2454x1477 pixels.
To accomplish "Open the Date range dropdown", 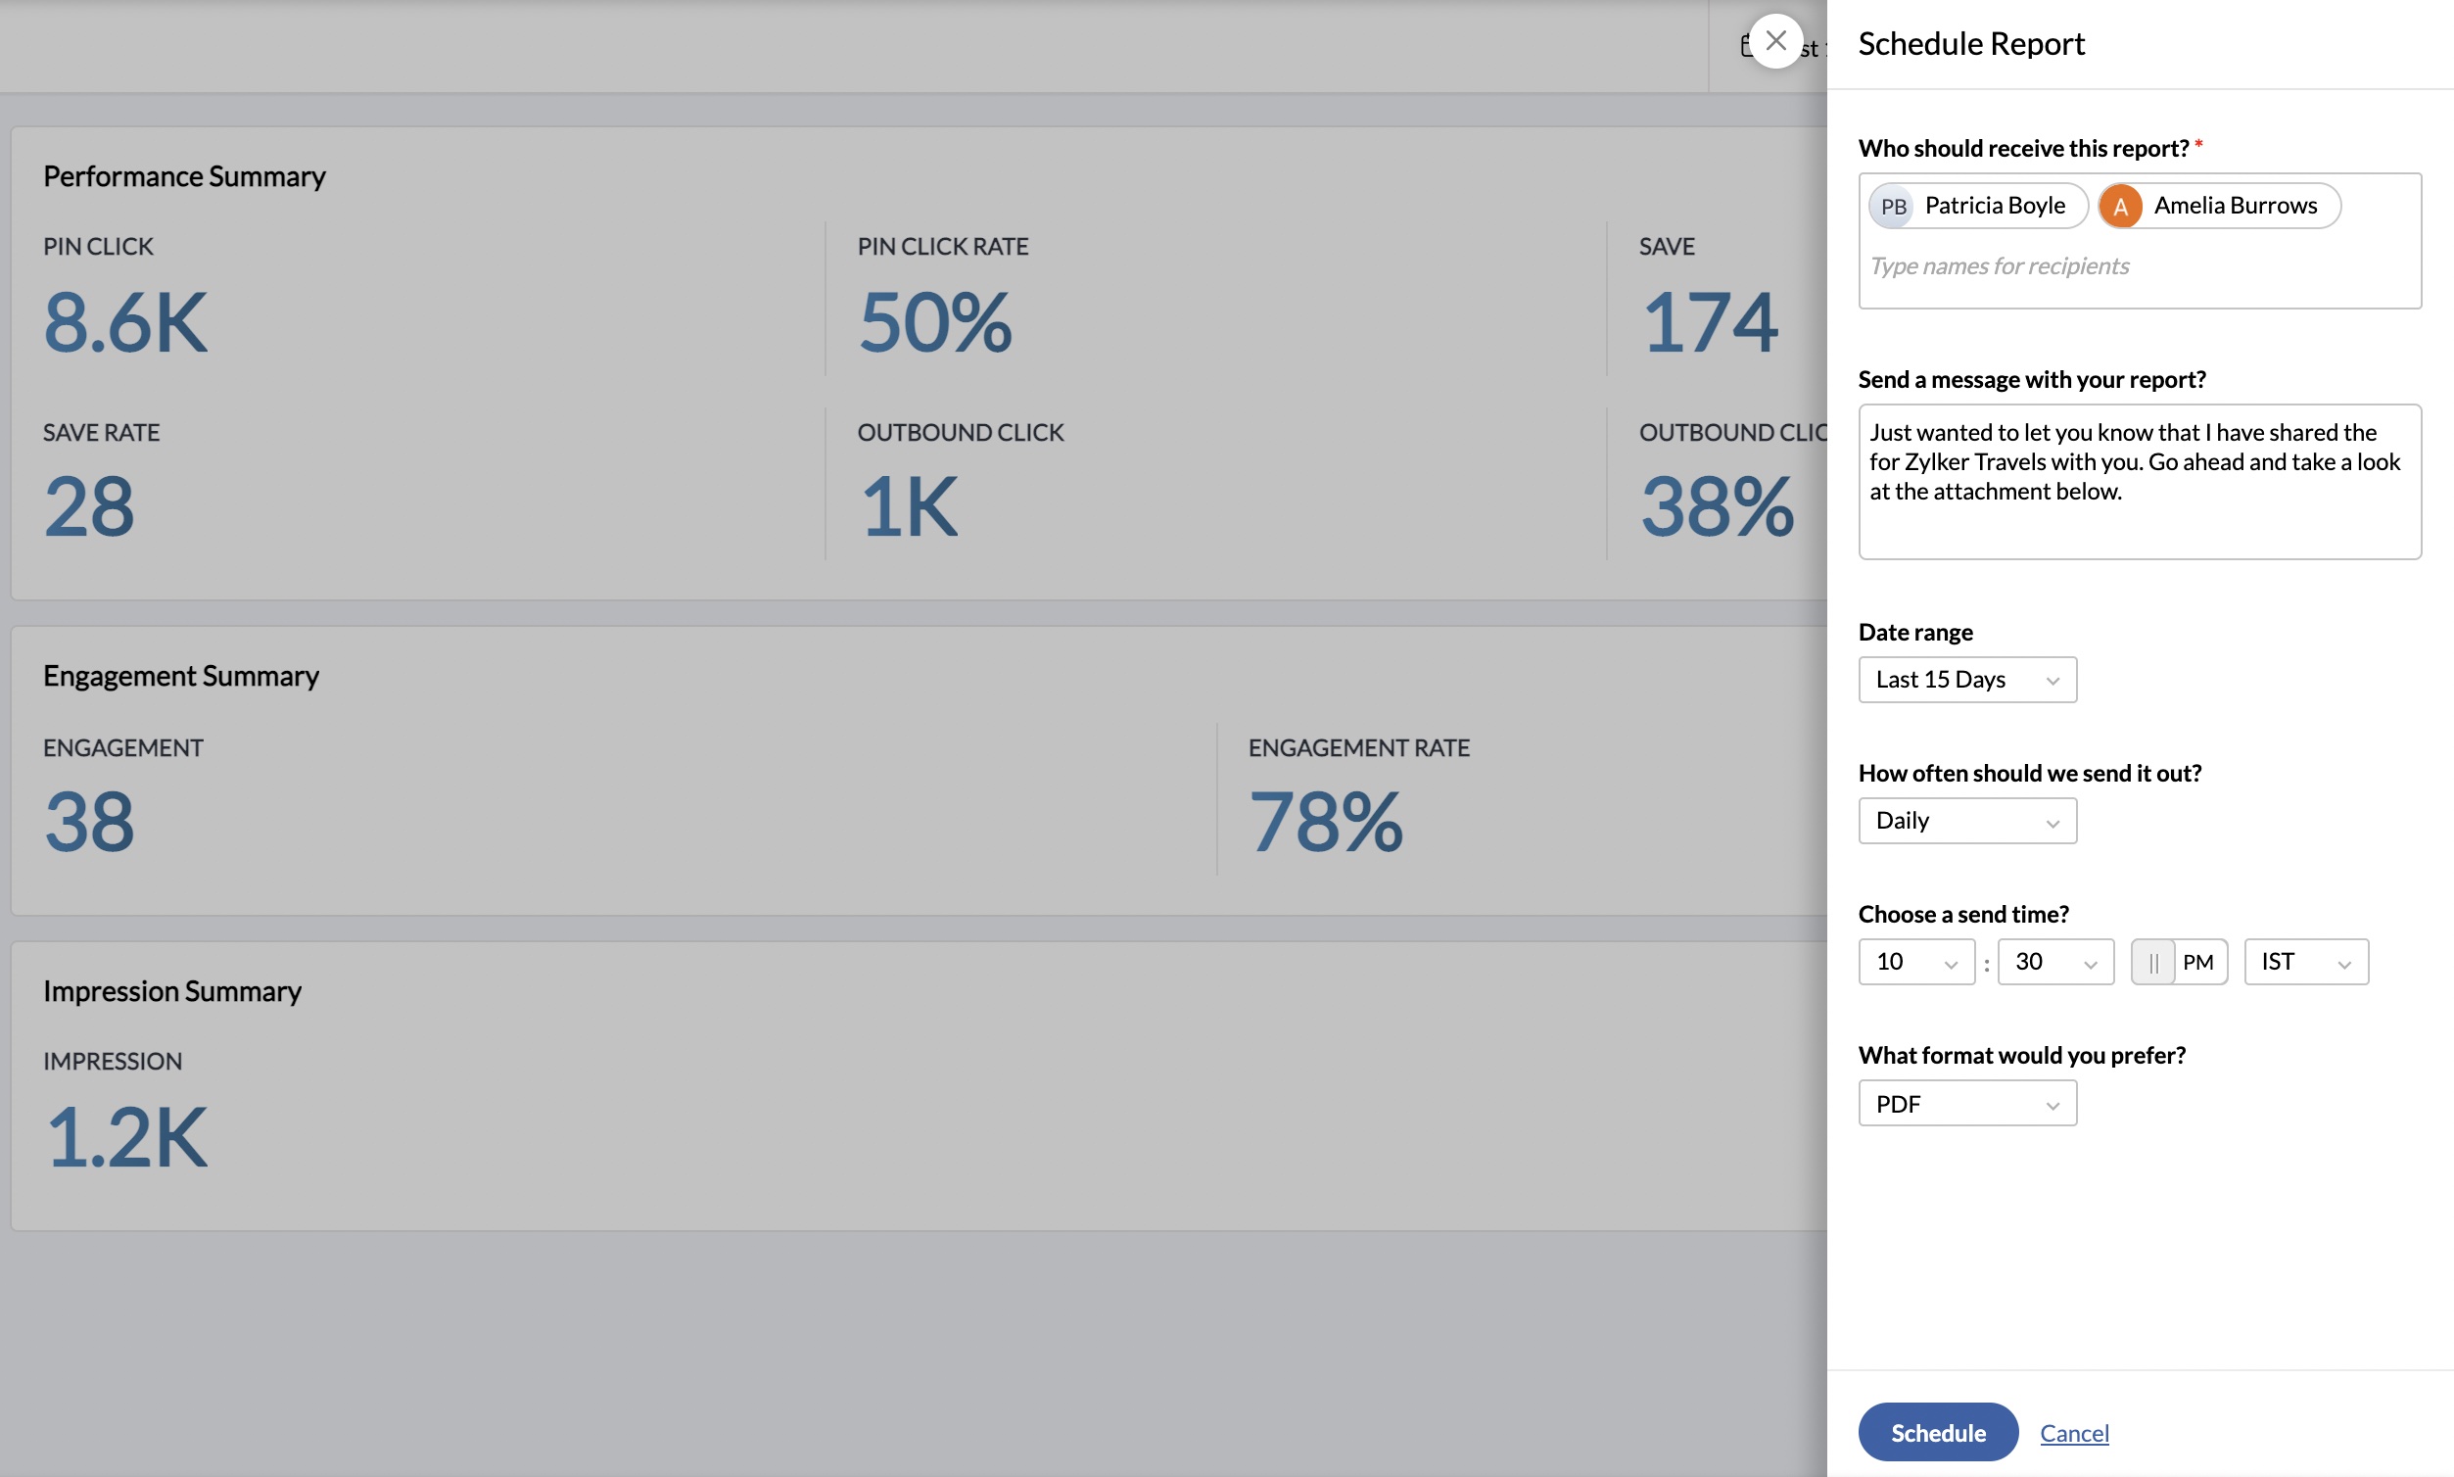I will [x=1966, y=679].
